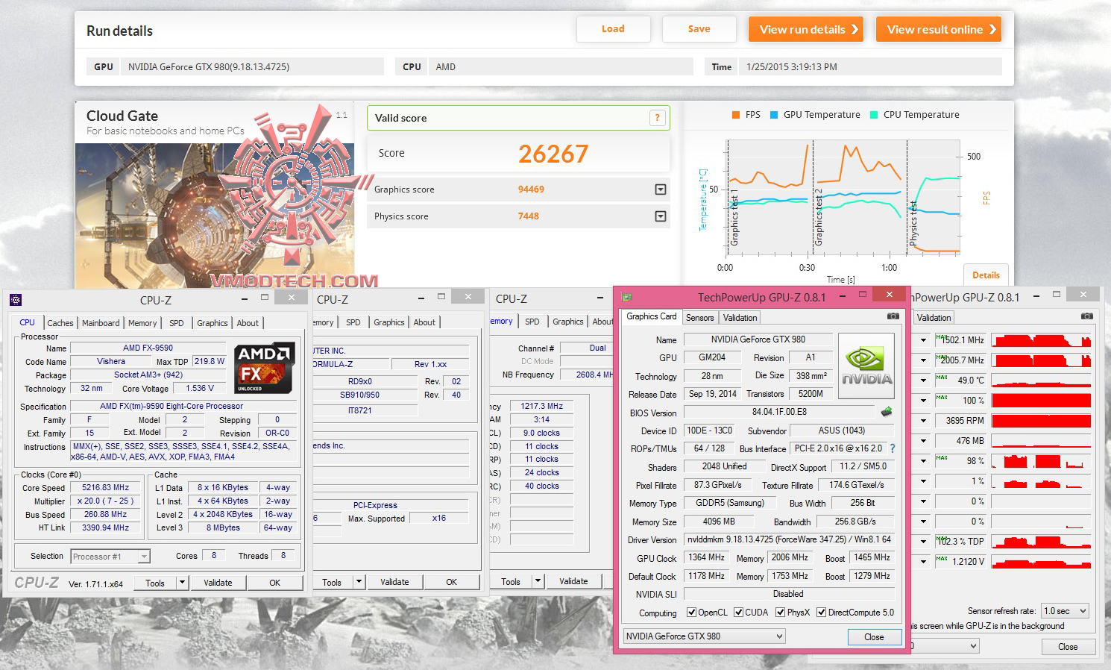Toggle the CUDA checkbox
The width and height of the screenshot is (1111, 670).
coord(738,613)
